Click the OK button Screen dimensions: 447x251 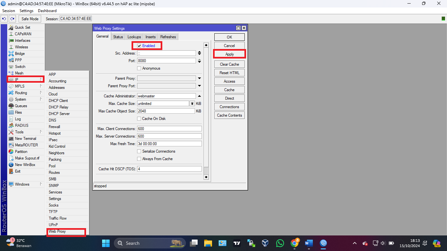[x=229, y=37]
